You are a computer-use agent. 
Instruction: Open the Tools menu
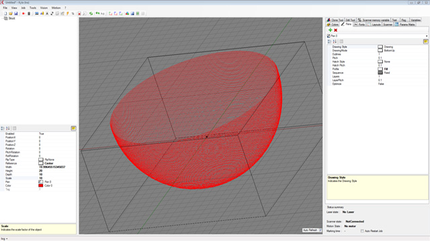pyautogui.click(x=33, y=7)
